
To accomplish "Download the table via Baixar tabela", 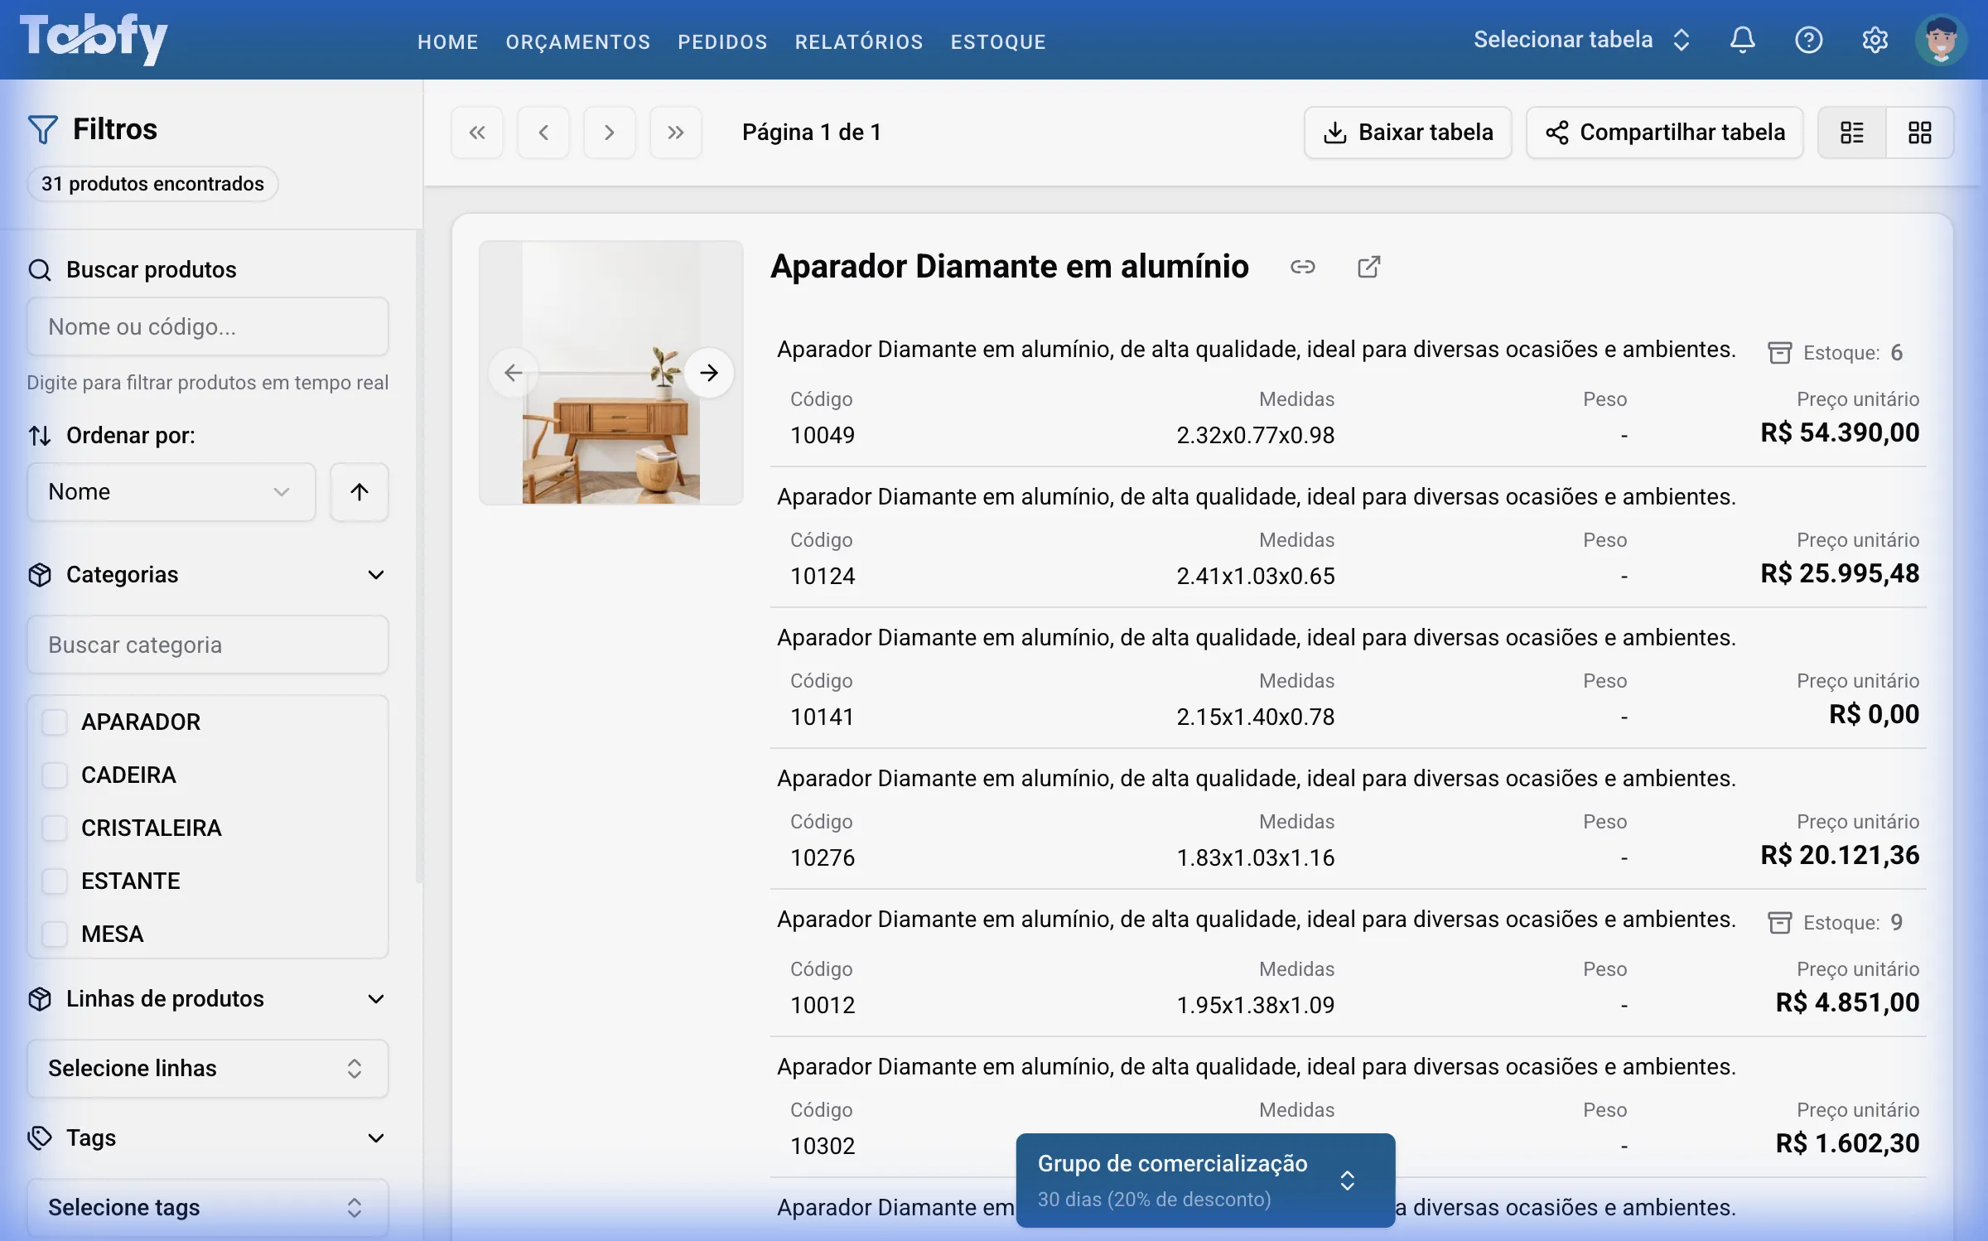I will coord(1407,132).
